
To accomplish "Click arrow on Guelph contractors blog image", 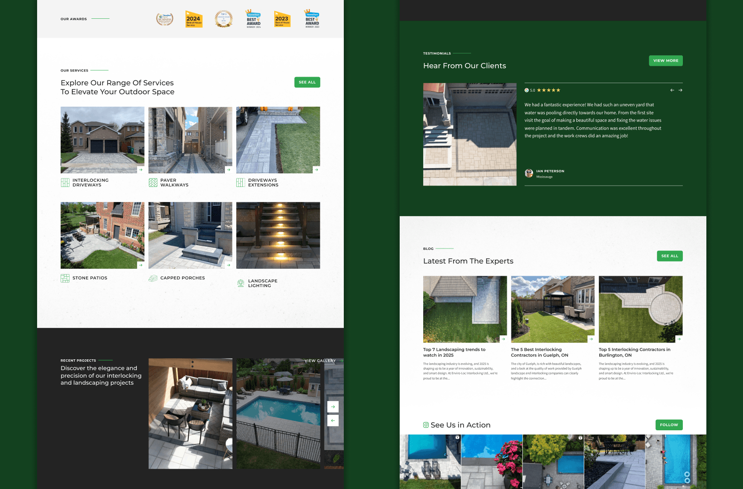I will coord(591,339).
